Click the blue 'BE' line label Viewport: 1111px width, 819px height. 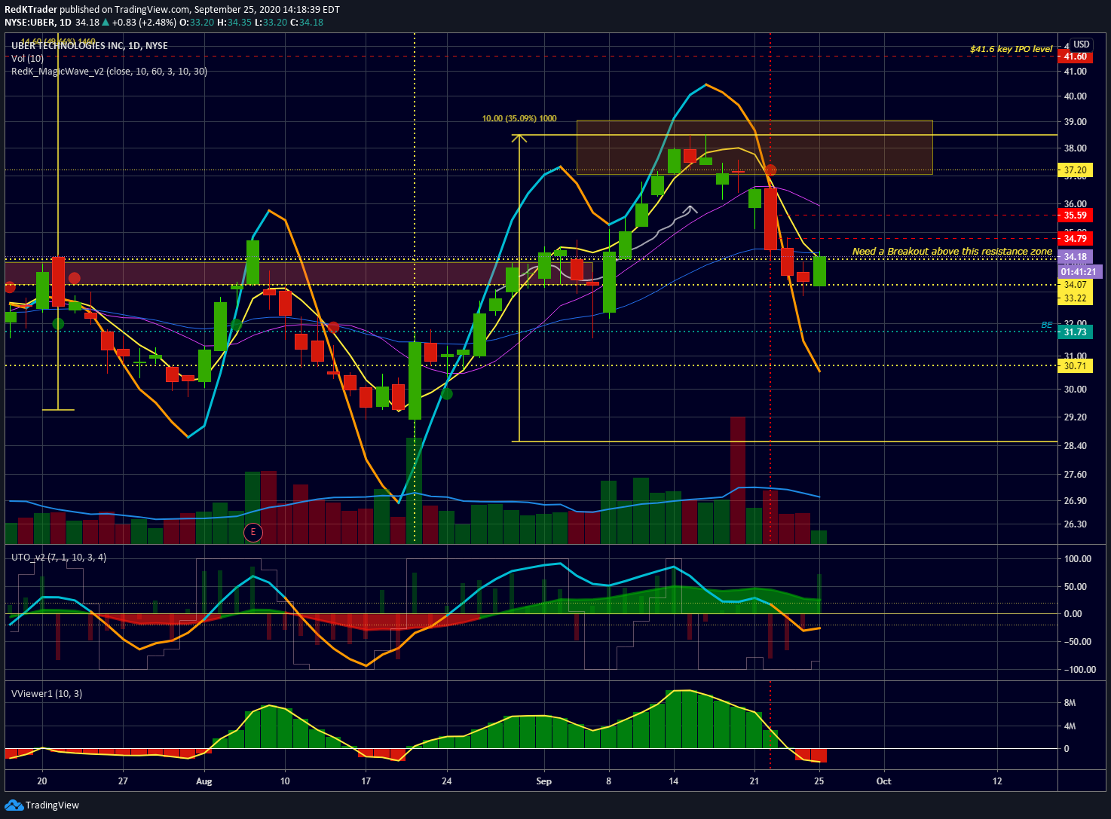pyautogui.click(x=1046, y=325)
